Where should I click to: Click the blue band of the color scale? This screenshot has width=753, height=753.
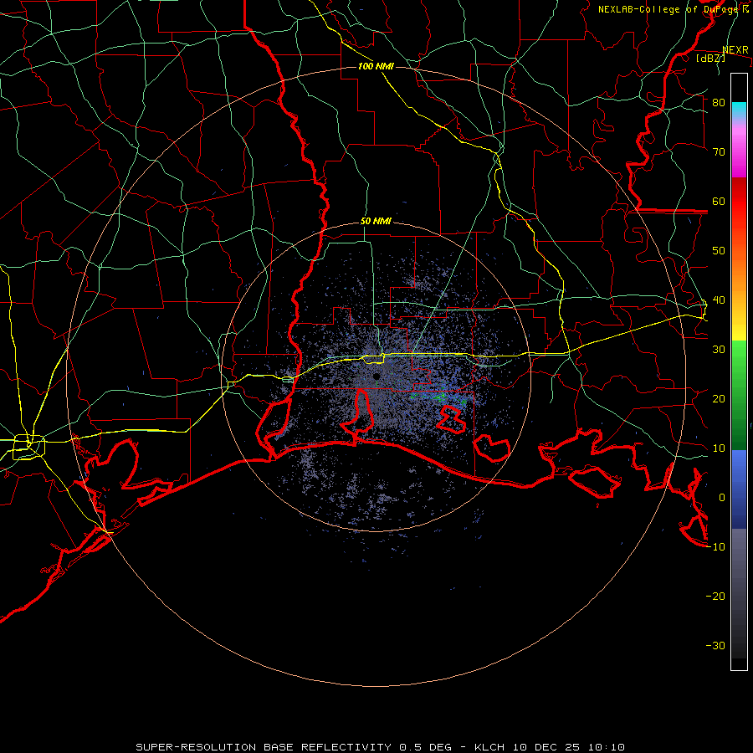739,489
